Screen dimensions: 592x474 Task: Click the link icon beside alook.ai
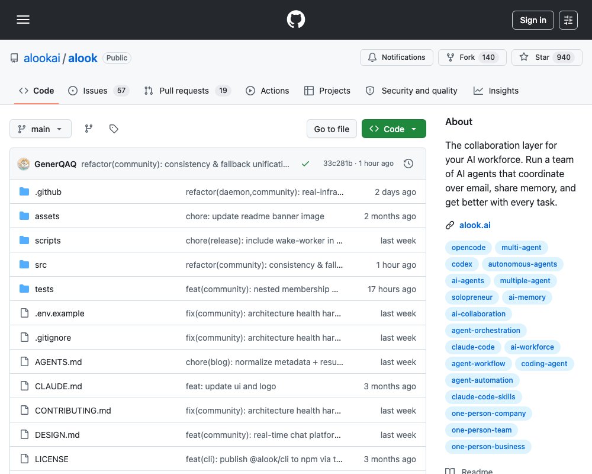coord(450,225)
